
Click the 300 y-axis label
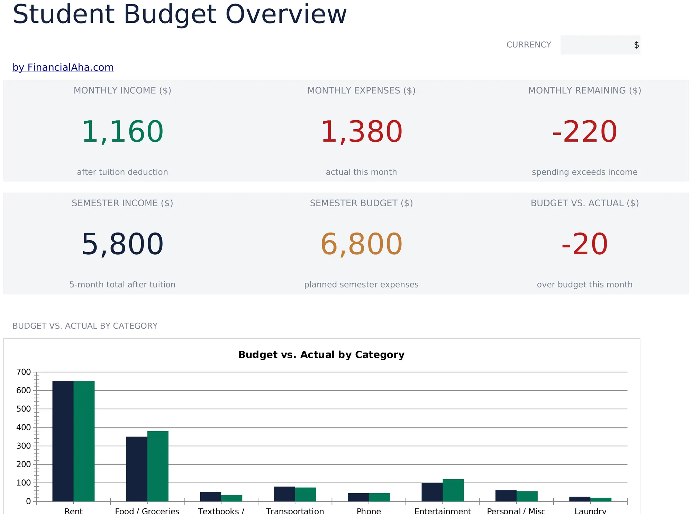click(x=24, y=446)
